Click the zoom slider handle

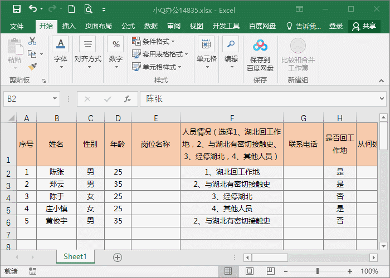(318, 271)
